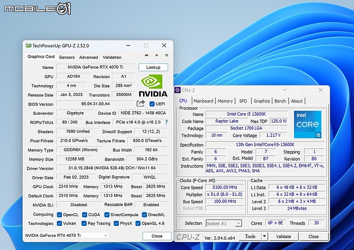Expand the Tools dropdown arrow in CPU-Z
This screenshot has height=250, width=354.
(265, 236)
